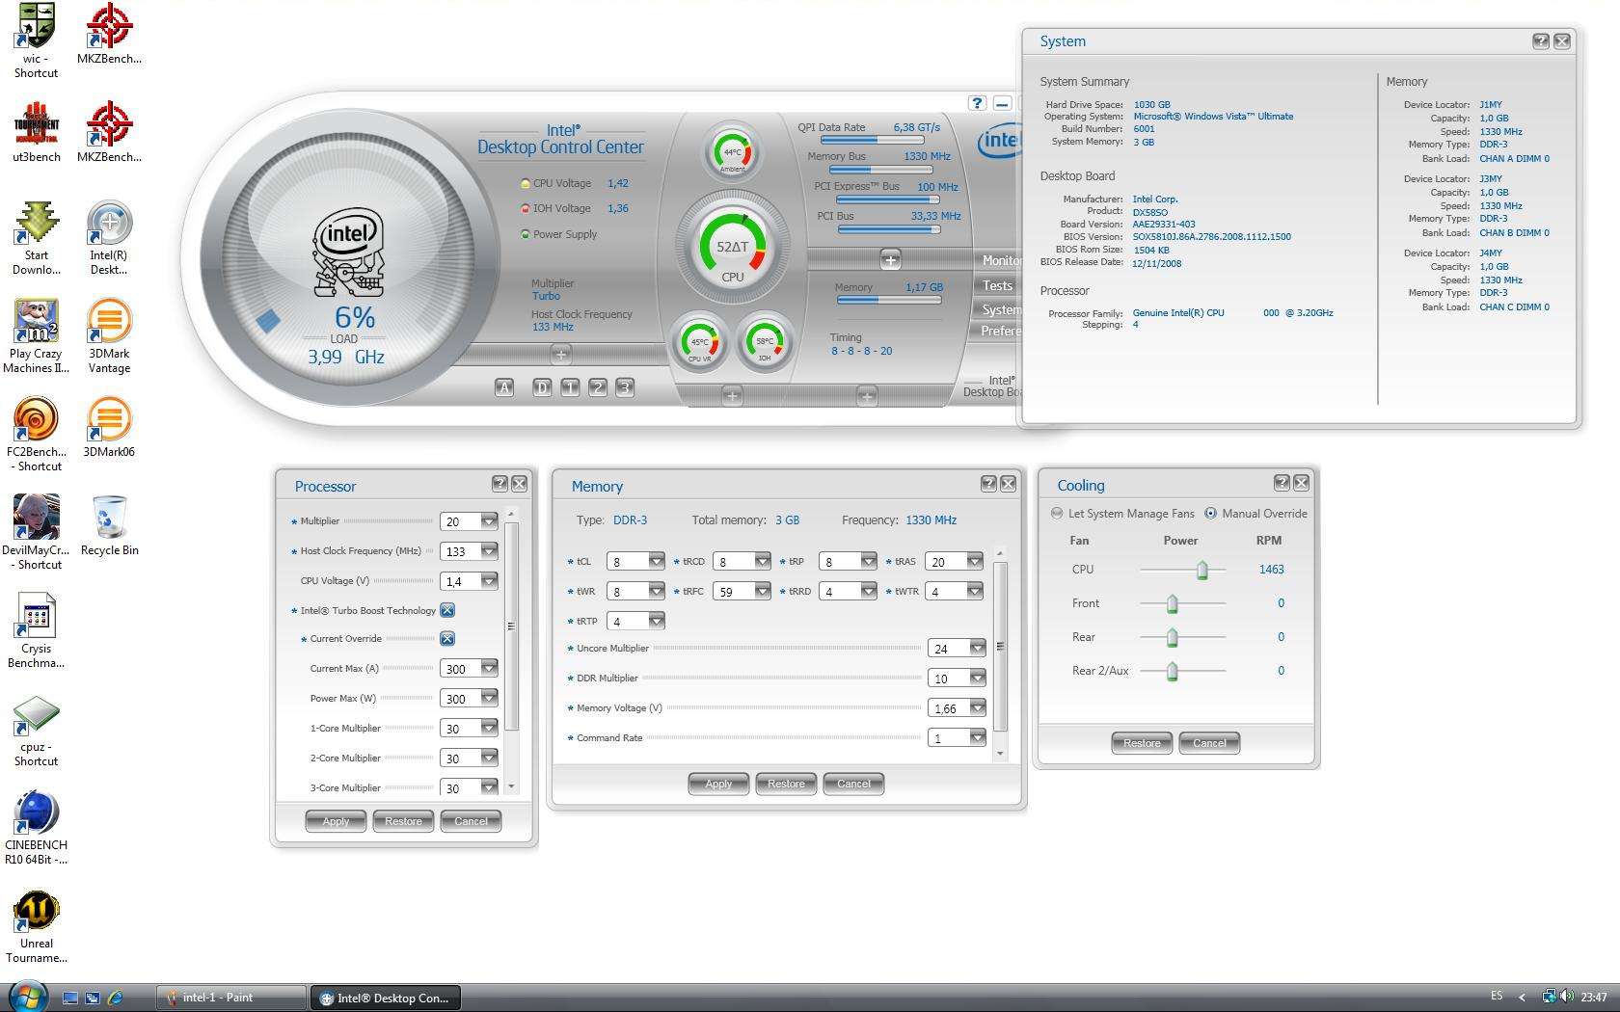
Task: Click the plus expander under PCI Bus
Action: coord(890,259)
